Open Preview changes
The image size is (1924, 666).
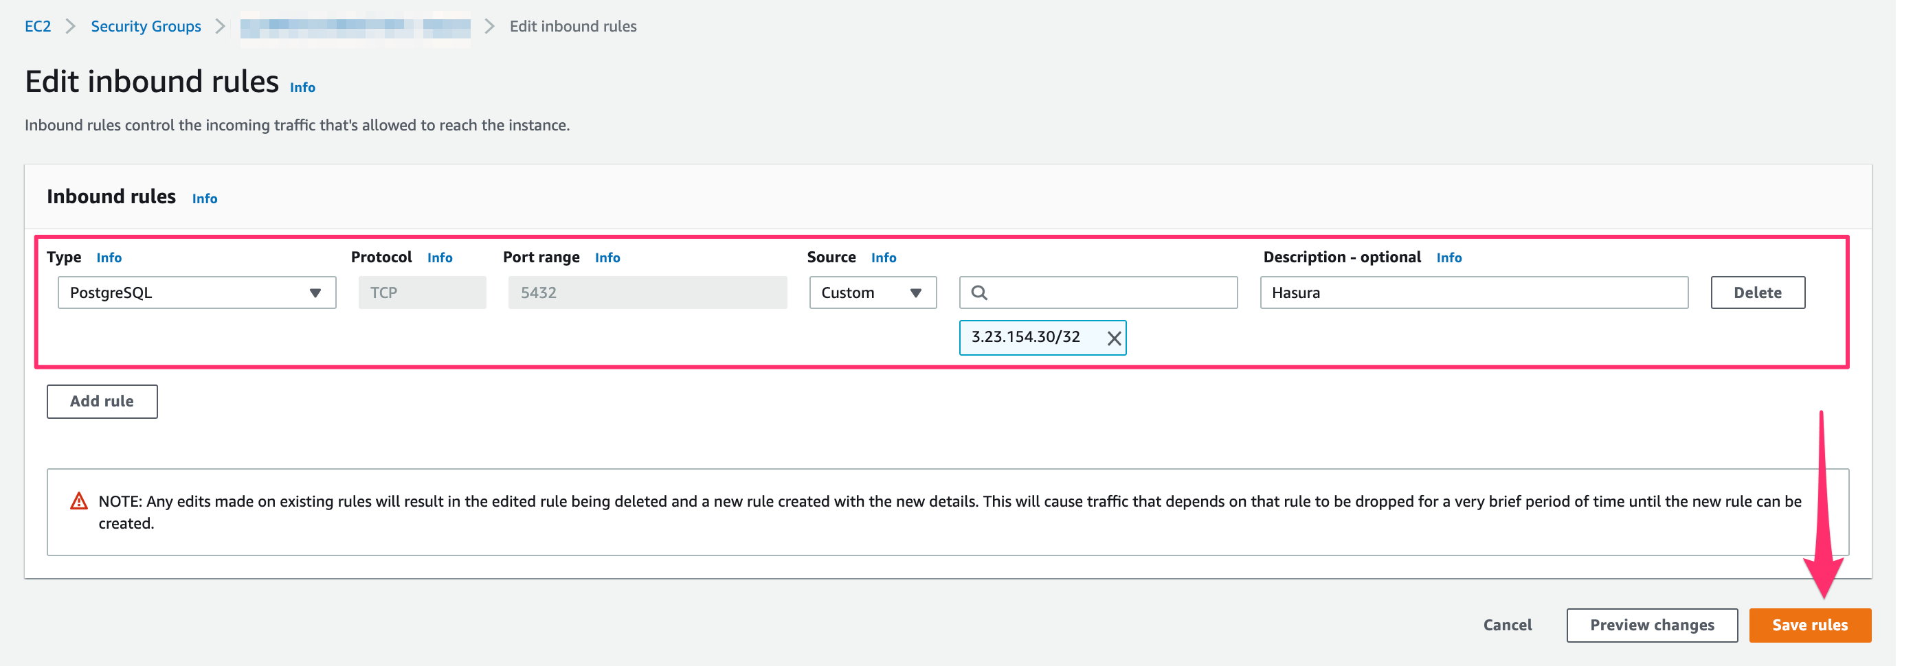click(1651, 625)
